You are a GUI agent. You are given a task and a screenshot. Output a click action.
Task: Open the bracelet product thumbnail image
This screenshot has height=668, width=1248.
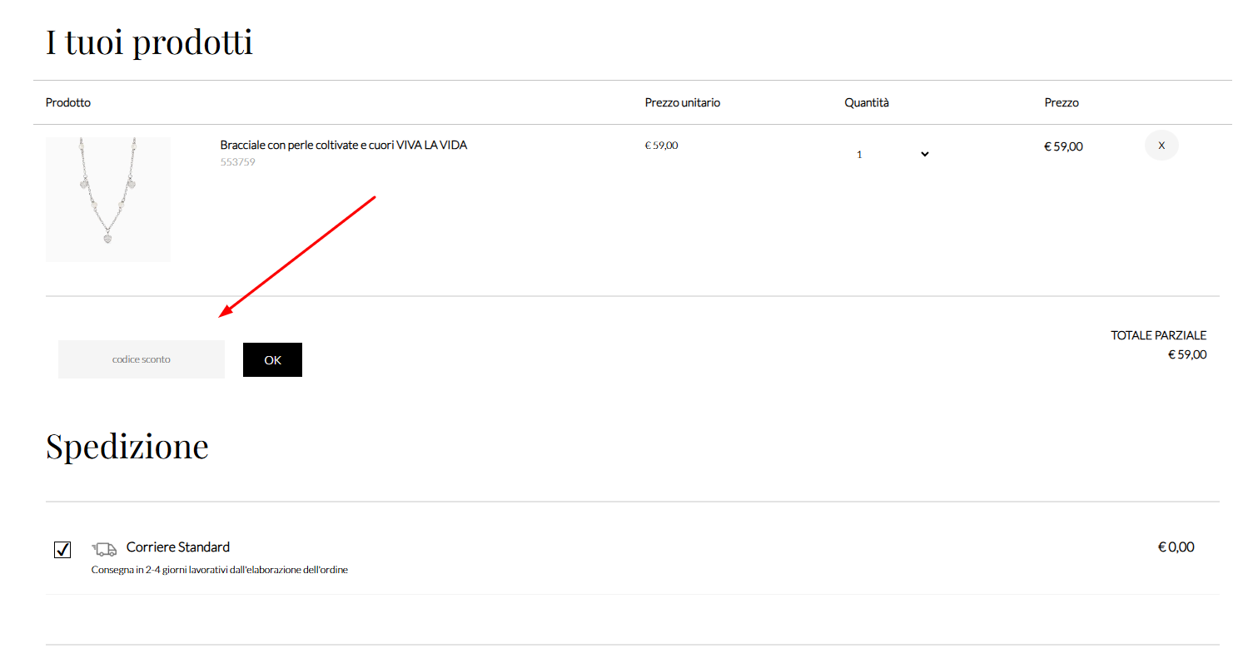pos(108,200)
